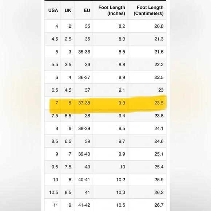This screenshot has height=211, width=211.
Task: Click the 25.4 centimeters cell
Action: point(159,167)
